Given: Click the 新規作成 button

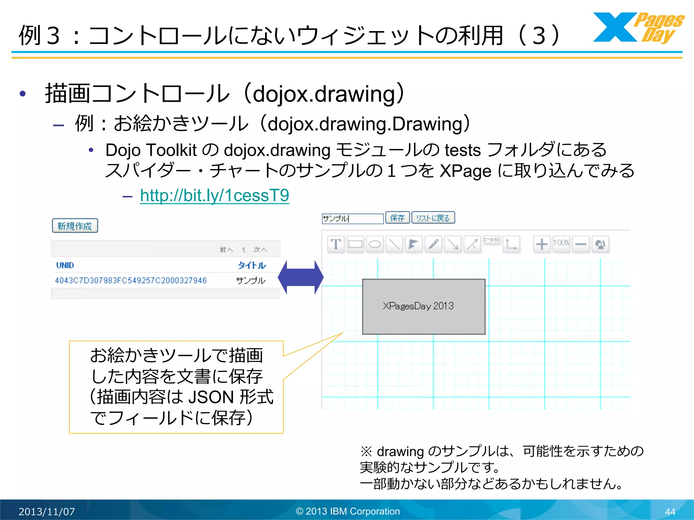Looking at the screenshot, I should click(x=75, y=226).
